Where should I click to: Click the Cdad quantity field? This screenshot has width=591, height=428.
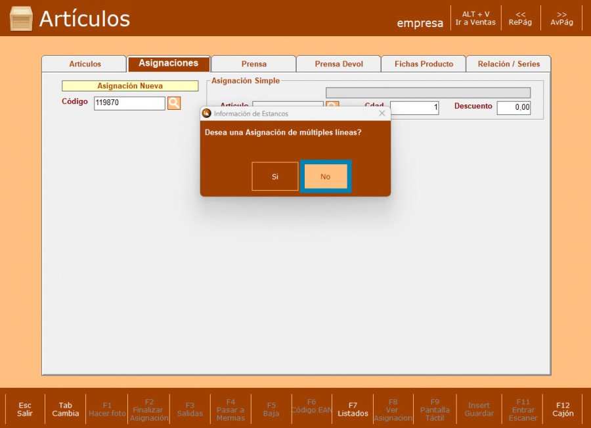click(414, 108)
